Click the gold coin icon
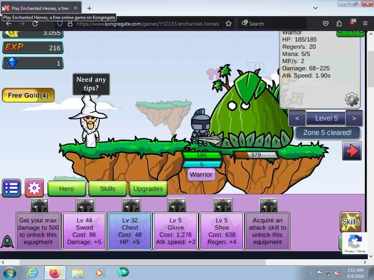374x280 pixels. (12, 34)
